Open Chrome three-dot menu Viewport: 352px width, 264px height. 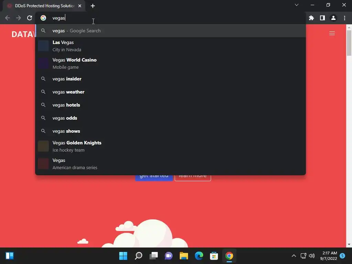click(x=344, y=18)
